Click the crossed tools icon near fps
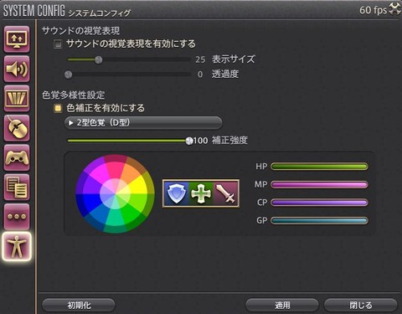 coord(394,8)
